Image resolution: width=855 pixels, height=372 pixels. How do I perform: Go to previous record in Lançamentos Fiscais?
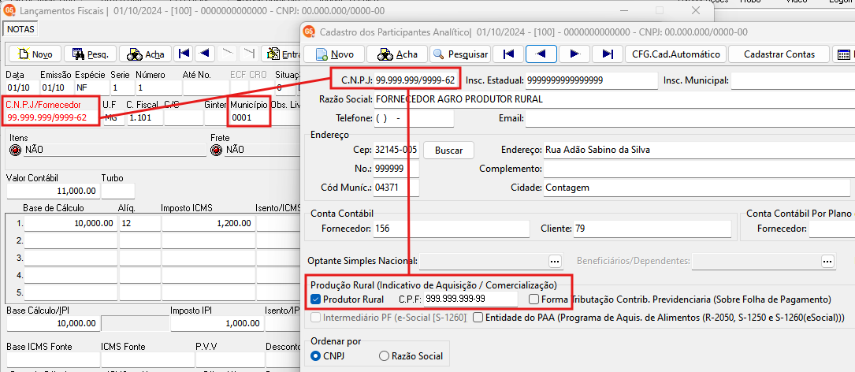click(204, 54)
